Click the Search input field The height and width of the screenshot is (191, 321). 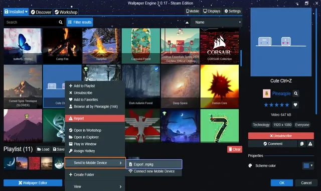pyautogui.click(x=31, y=22)
